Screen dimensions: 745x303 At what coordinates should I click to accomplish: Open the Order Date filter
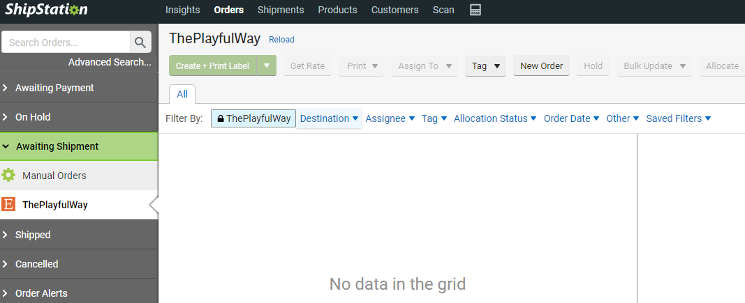pyautogui.click(x=572, y=118)
